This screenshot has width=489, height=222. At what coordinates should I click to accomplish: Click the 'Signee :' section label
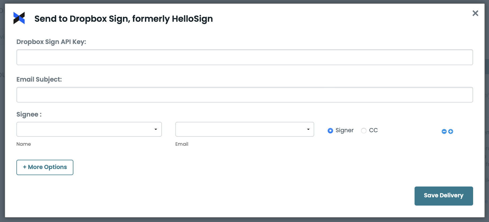point(29,114)
